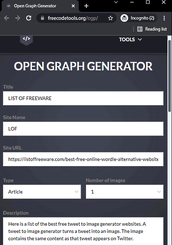Click the Site Name input field
The height and width of the screenshot is (245, 172).
83,129
